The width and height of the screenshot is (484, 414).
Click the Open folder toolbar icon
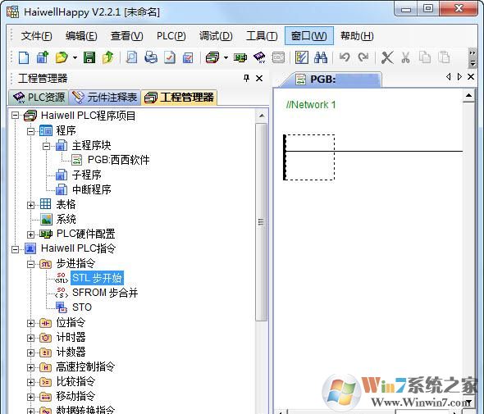click(62, 57)
